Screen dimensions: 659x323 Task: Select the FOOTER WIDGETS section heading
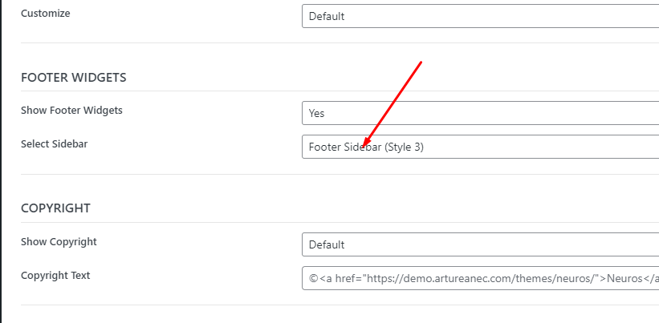74,78
